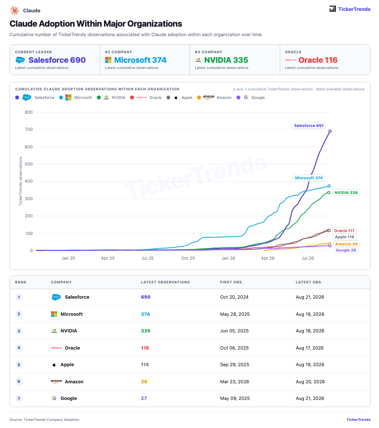Select the NVIDIA company name in table
This screenshot has height=428, width=379.
coord(69,331)
